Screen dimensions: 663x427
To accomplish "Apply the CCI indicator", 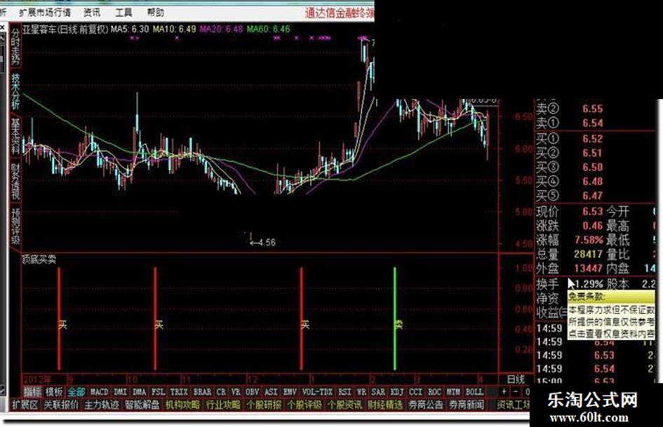I will [415, 392].
